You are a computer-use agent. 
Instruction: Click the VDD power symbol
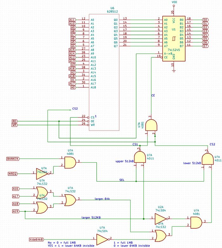(174, 4)
